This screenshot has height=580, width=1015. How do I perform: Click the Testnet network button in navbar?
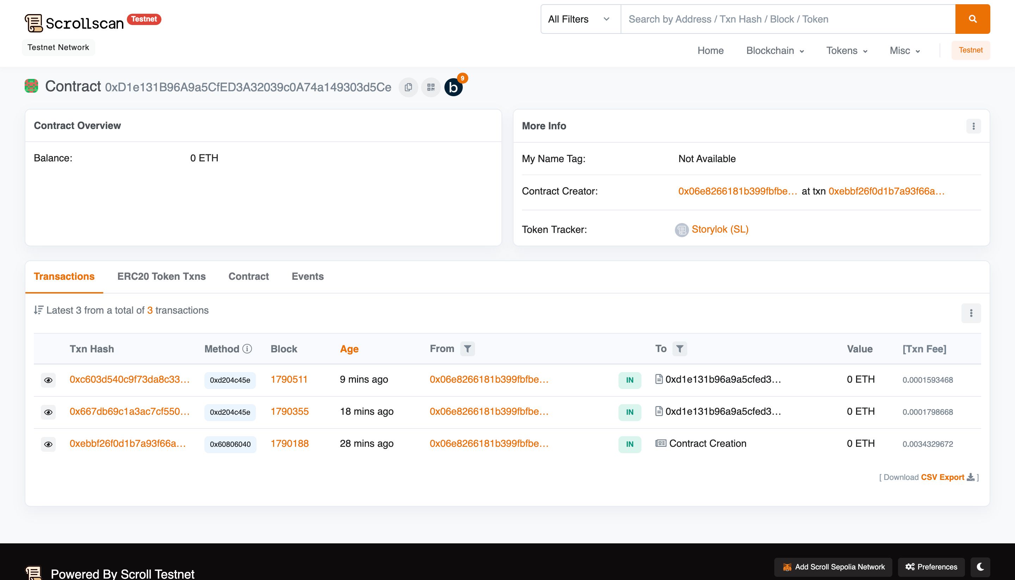(x=970, y=50)
